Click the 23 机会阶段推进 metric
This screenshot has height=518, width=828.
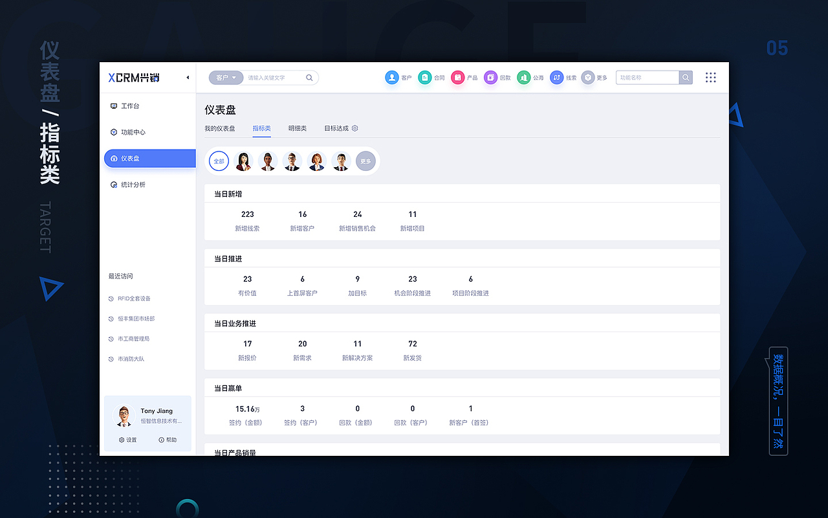click(412, 286)
